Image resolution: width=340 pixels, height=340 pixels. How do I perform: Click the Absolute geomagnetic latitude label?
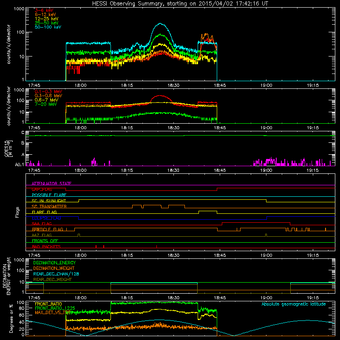pyautogui.click(x=294, y=304)
